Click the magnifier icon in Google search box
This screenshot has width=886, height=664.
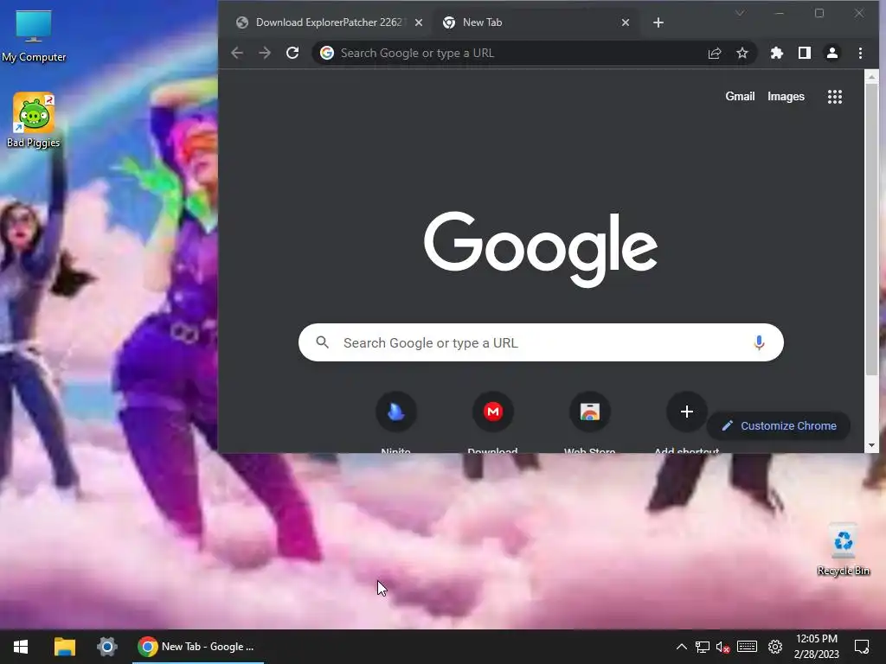(322, 342)
